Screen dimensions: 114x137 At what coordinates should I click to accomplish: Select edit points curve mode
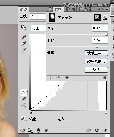(x=24, y=92)
